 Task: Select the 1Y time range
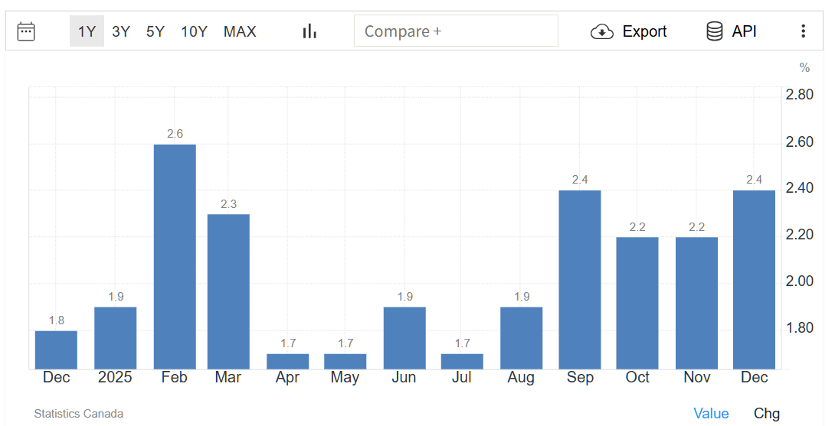[87, 31]
